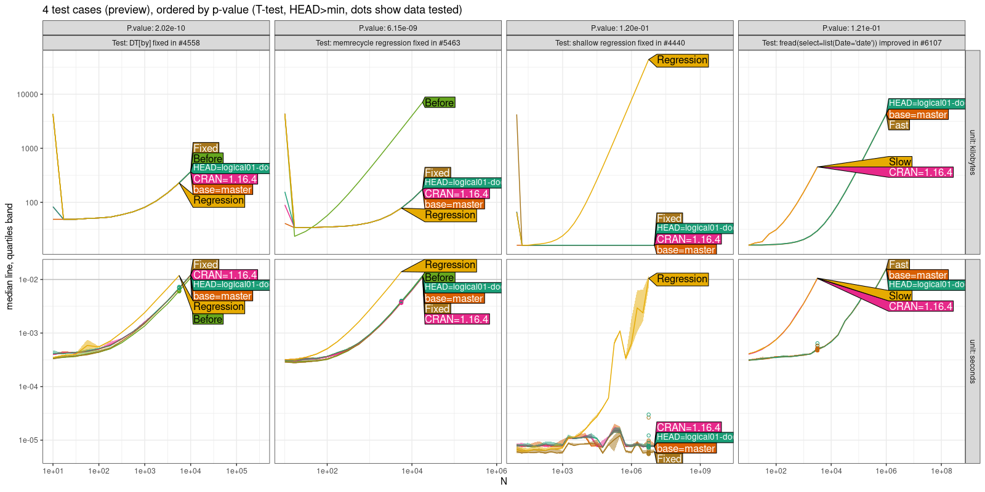Click 'HEAD=logical01-do' label in shallow seconds panel
This screenshot has height=492, width=985.
point(694,437)
